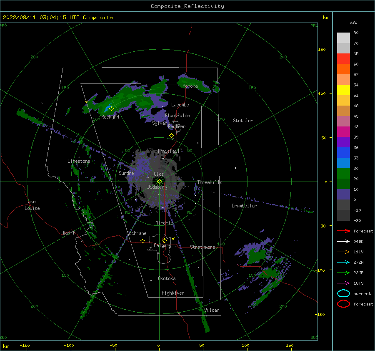The width and height of the screenshot is (375, 351).
Task: Select the yellow diamond marker near RockyMH
Action: [111, 109]
